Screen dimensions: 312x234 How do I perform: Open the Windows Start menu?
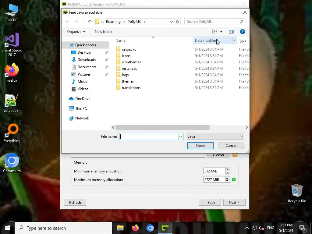click(7, 228)
